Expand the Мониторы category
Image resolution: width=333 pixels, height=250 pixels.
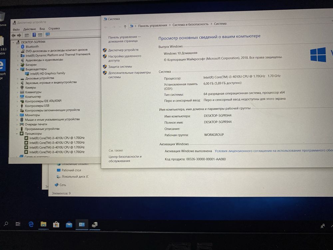[17, 115]
